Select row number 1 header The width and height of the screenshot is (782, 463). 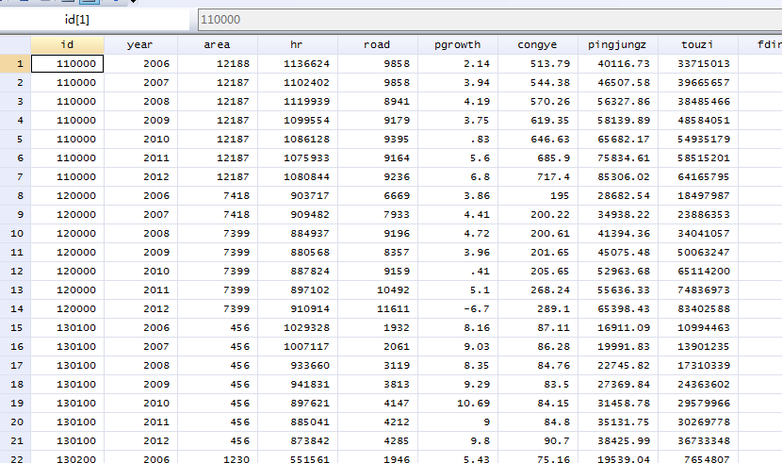pos(15,64)
